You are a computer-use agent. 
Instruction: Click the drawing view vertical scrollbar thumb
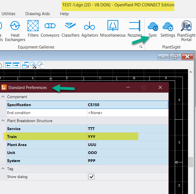[191, 162]
